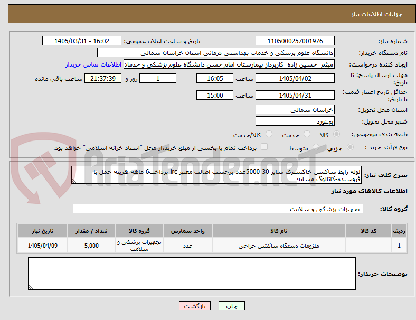Click the item name ملزومات دستگاه ساکشن جراحی
416x320 pixels.
[279, 246]
